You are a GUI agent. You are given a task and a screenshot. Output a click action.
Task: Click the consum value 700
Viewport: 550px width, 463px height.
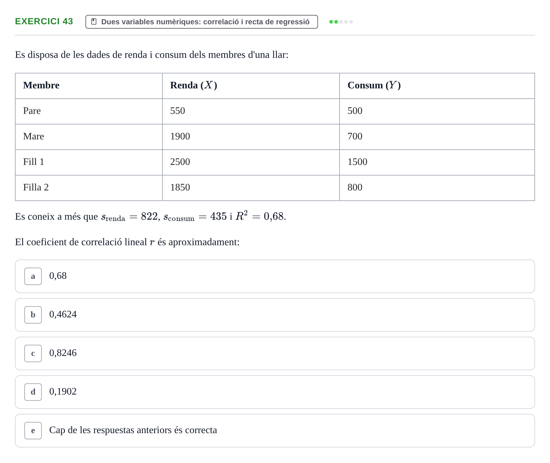(x=355, y=136)
